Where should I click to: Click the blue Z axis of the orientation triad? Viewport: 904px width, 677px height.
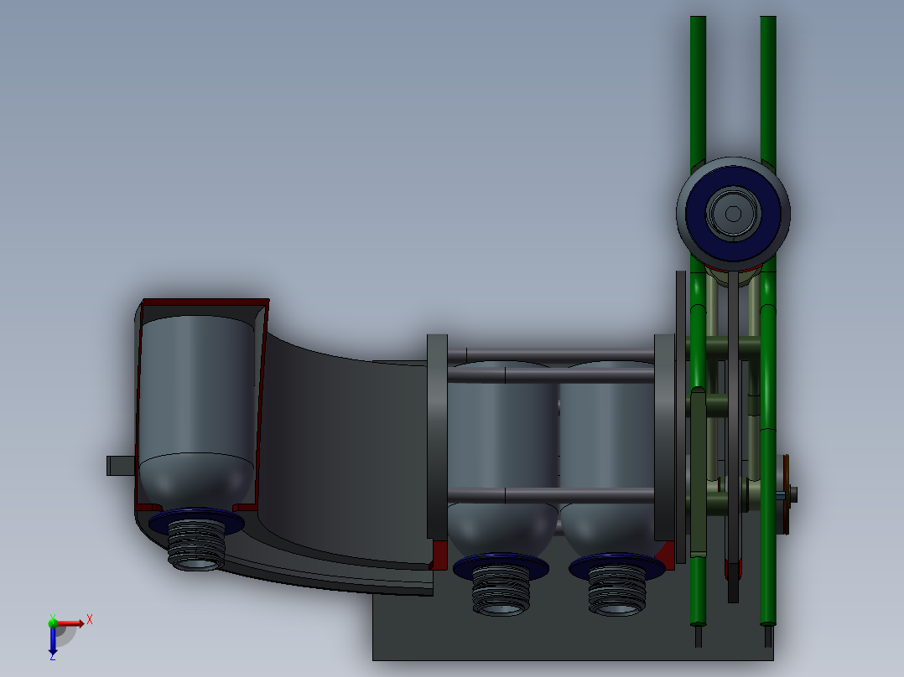(53, 639)
